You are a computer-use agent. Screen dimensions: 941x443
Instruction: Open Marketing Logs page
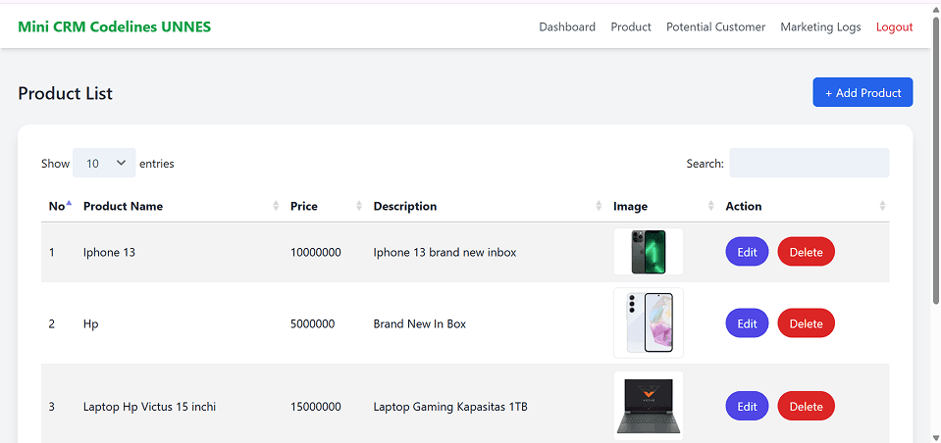click(x=820, y=27)
